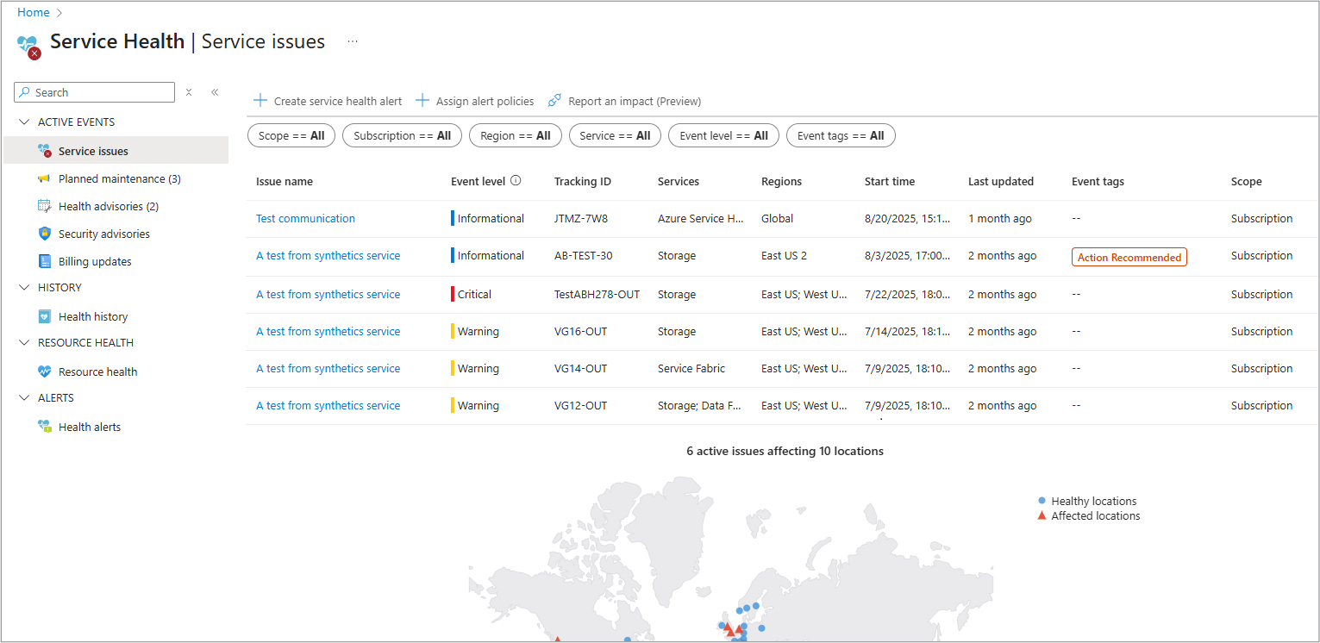This screenshot has height=643, width=1320.
Task: Collapse the ACTIVE EVENTS section
Action: tap(23, 122)
